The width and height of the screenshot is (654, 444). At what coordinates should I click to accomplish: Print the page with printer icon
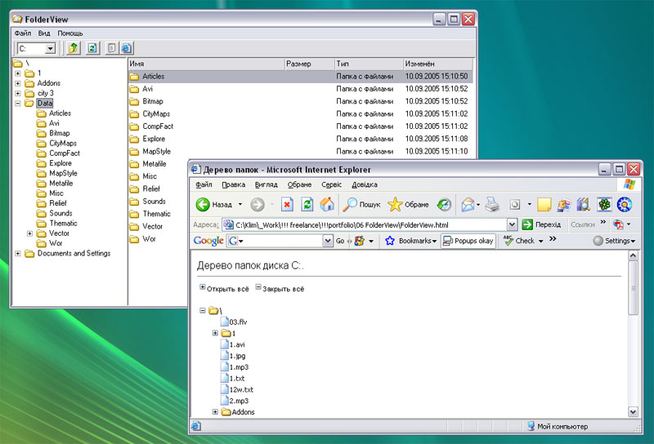[492, 205]
